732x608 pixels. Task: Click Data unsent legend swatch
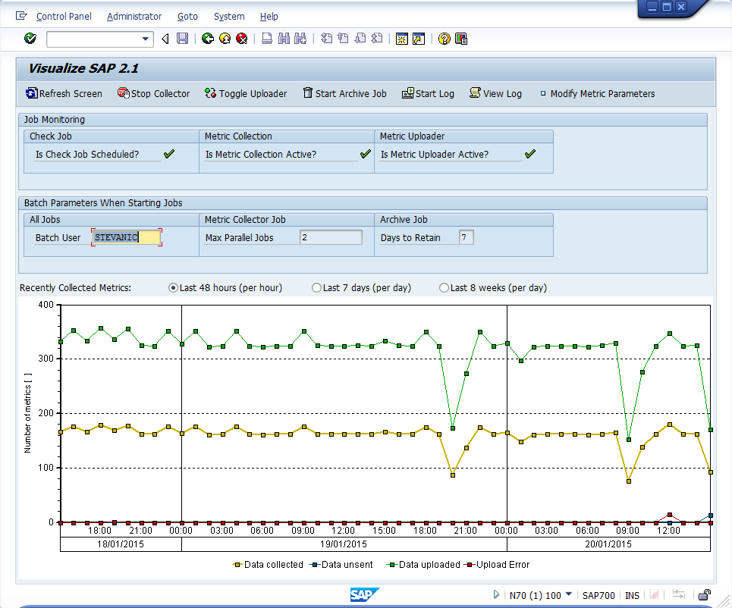pos(315,565)
